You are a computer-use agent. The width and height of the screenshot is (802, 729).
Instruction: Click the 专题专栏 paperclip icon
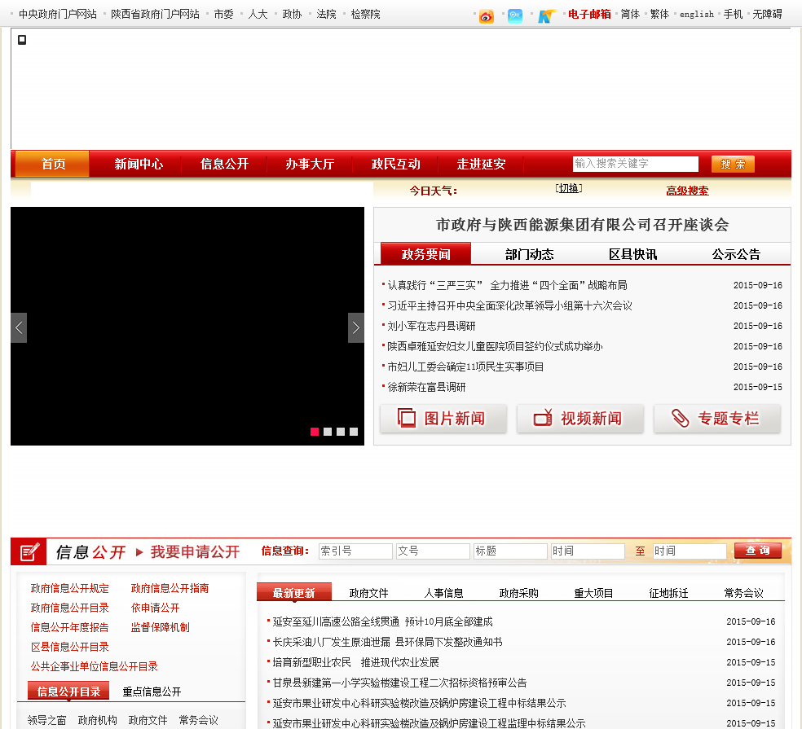pos(681,418)
